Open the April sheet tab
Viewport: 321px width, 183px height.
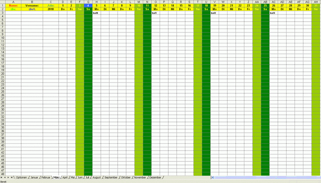[65, 177]
